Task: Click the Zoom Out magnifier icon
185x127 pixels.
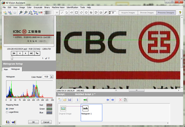Action: click(26, 12)
